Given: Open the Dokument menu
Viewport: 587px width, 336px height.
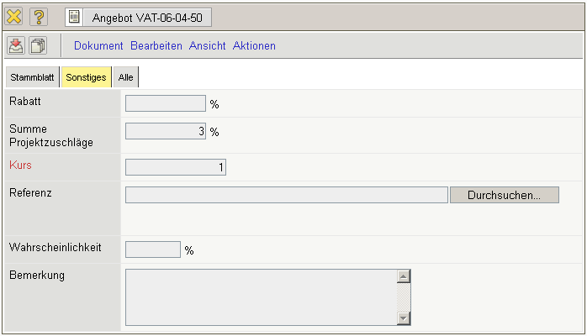Looking at the screenshot, I should click(x=98, y=46).
